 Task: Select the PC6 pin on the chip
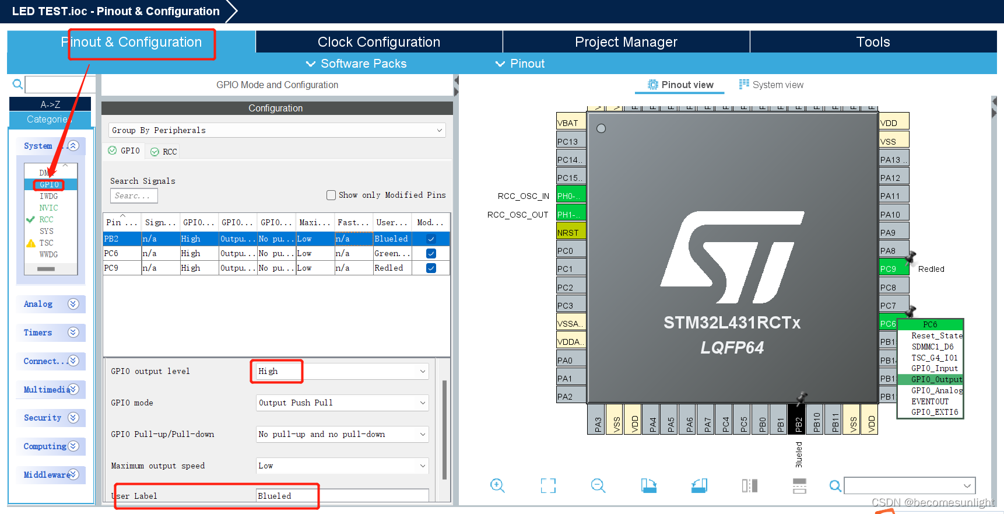tap(888, 323)
